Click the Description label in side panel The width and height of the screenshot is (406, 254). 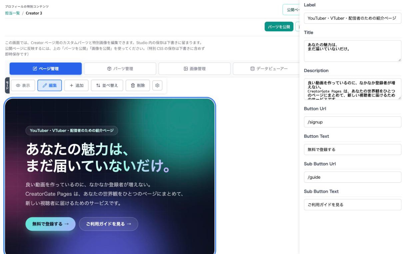[x=316, y=71]
